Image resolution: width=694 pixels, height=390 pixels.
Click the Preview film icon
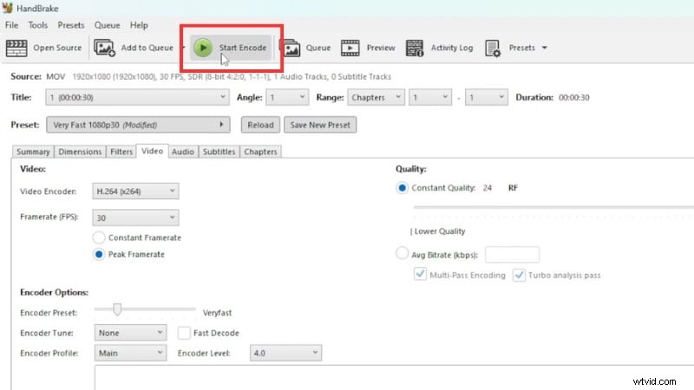point(350,48)
